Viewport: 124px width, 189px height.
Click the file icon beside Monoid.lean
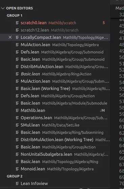(17, 169)
